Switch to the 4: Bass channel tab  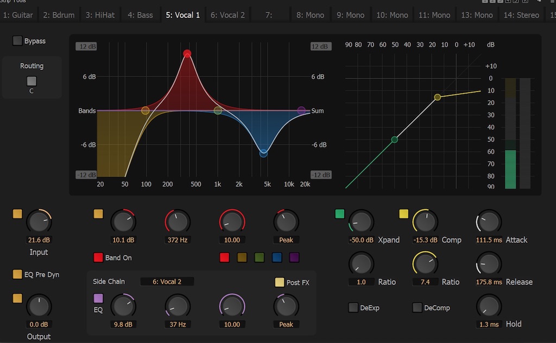point(140,15)
